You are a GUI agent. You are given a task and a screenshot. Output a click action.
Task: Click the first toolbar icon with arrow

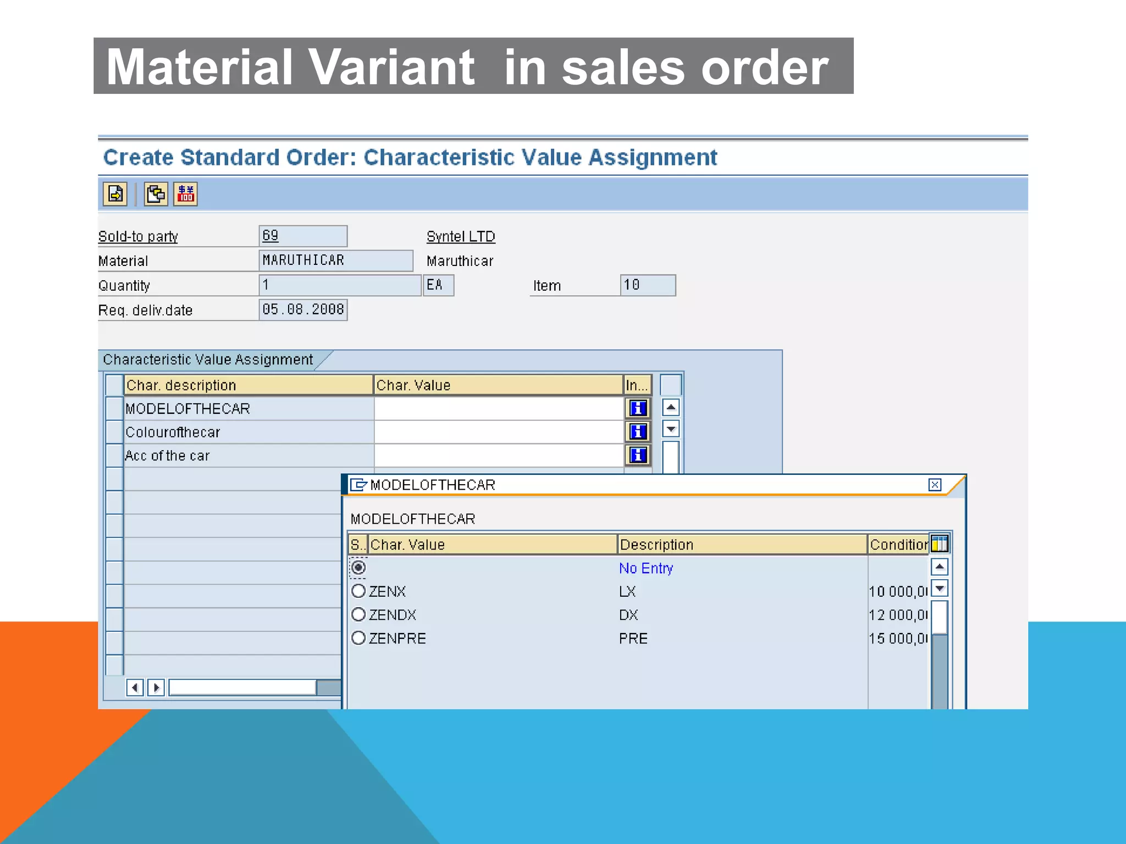click(x=115, y=194)
